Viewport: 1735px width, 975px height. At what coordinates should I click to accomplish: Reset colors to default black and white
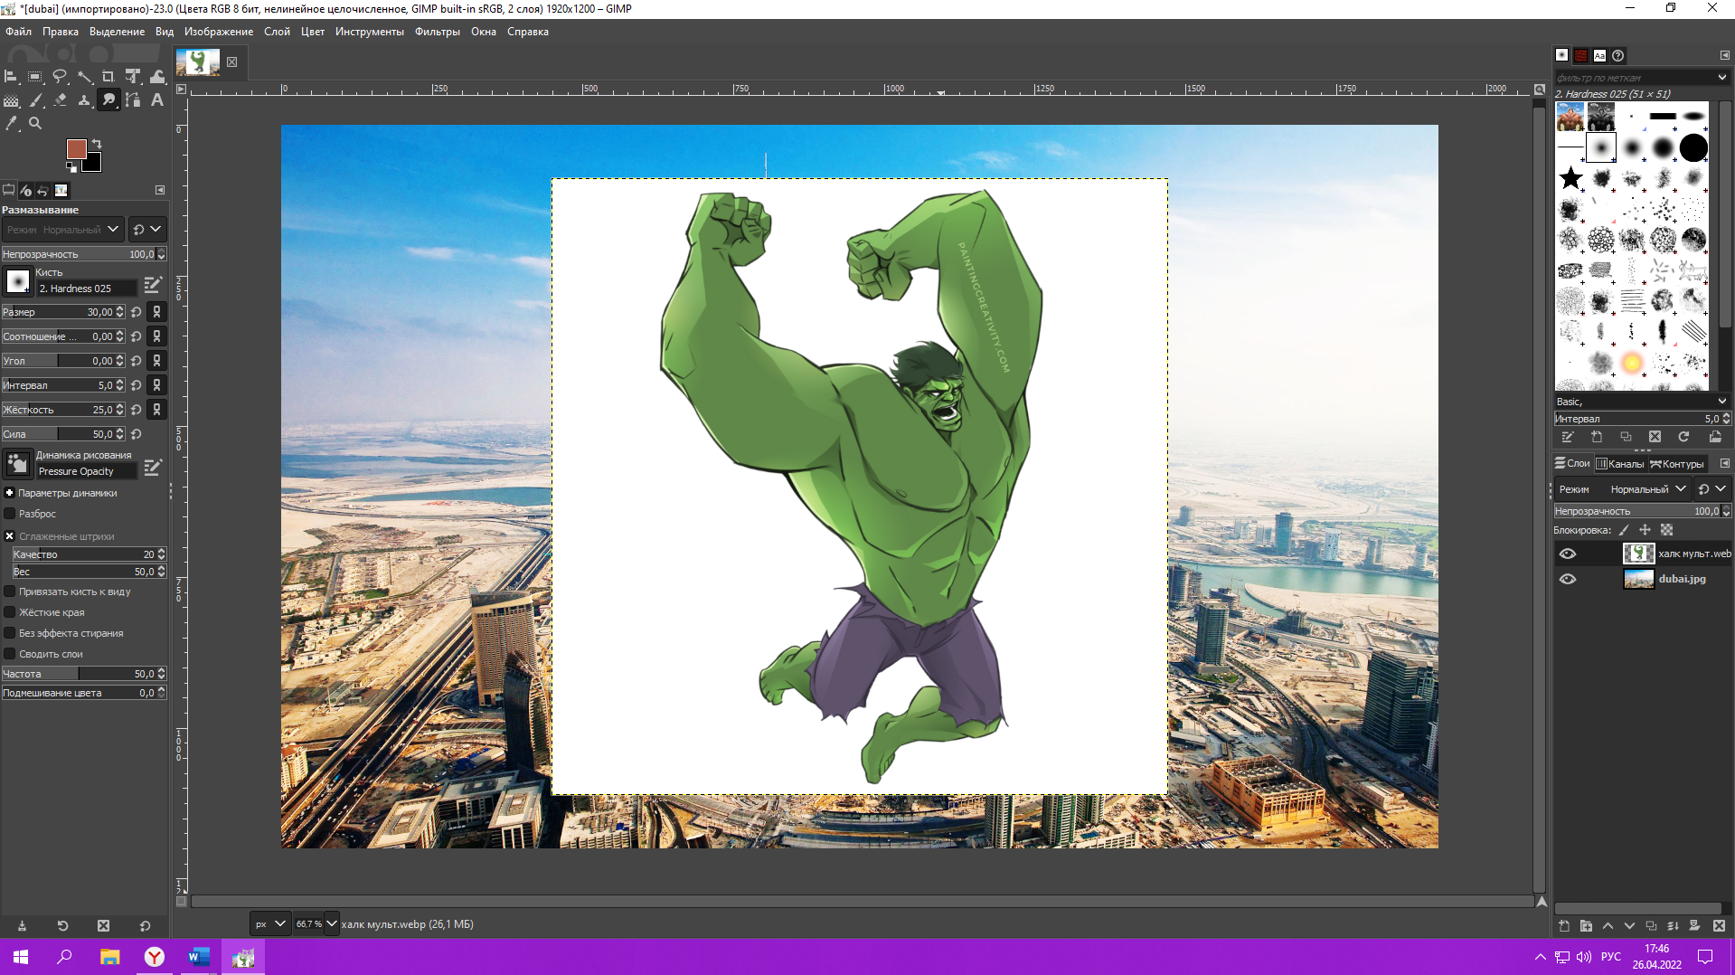tap(71, 167)
